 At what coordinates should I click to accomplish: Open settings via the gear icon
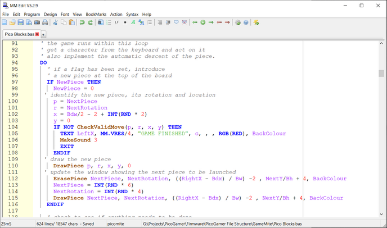(238, 22)
